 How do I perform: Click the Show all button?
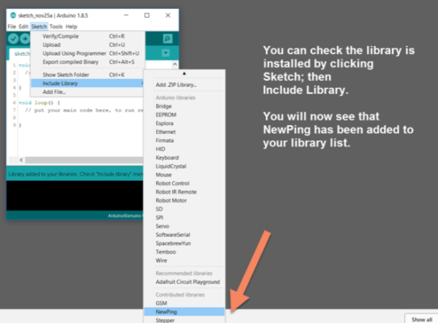422,320
